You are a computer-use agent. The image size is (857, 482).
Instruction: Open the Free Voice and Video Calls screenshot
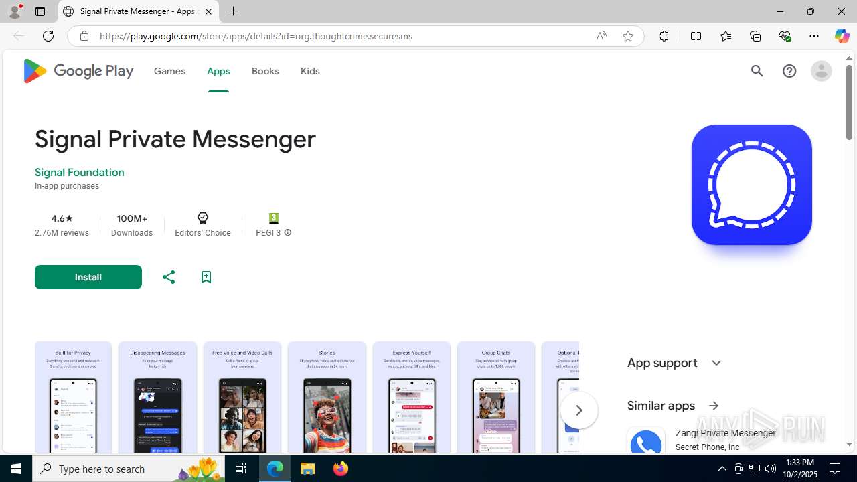point(242,398)
